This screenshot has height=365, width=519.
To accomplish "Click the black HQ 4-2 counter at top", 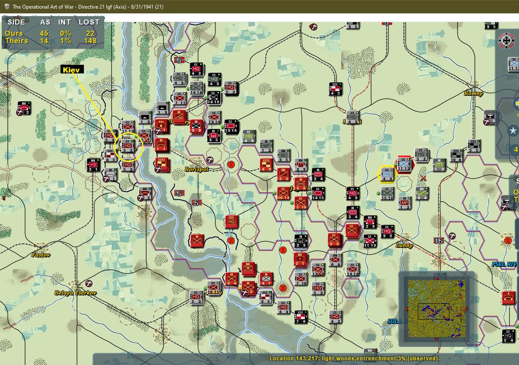I will pyautogui.click(x=196, y=69).
